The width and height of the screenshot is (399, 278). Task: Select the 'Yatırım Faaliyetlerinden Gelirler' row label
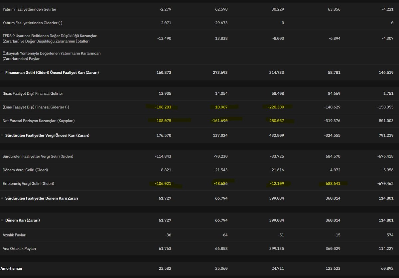(x=29, y=9)
